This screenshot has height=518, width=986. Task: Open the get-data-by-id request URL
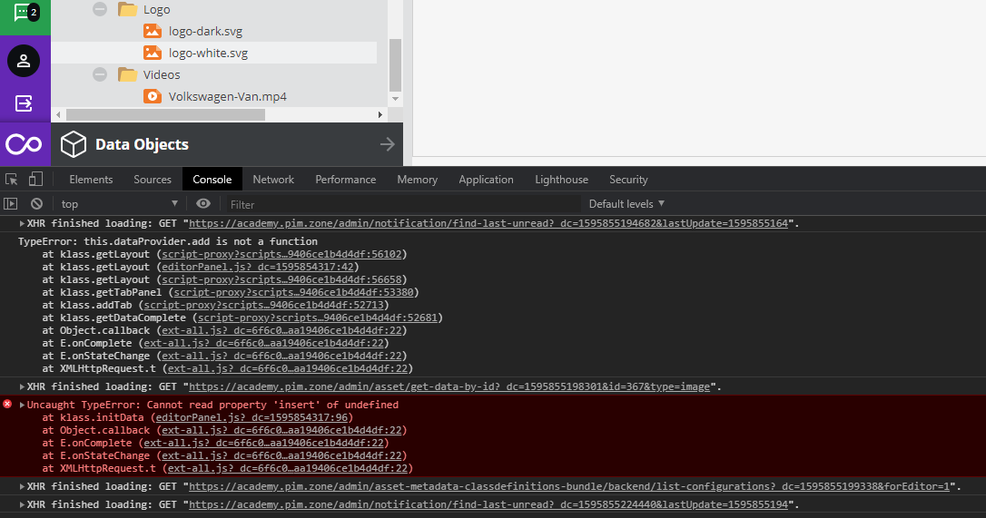point(449,386)
